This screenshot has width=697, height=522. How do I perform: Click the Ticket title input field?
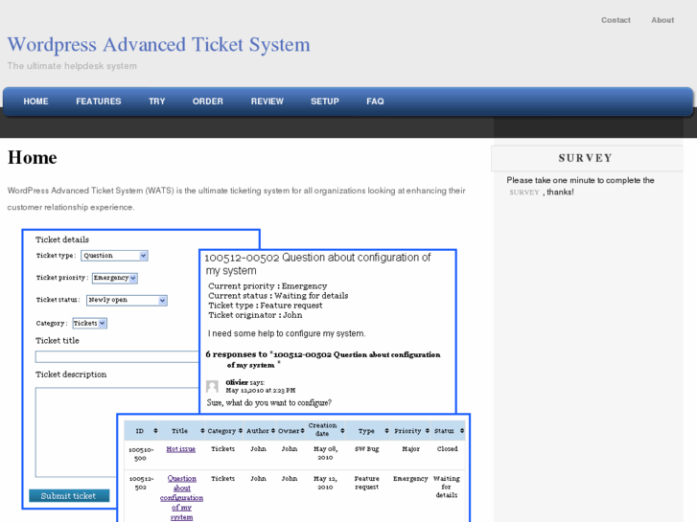(117, 356)
